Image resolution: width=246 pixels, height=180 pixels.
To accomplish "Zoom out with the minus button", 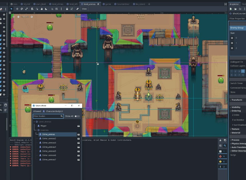I will coord(18,17).
